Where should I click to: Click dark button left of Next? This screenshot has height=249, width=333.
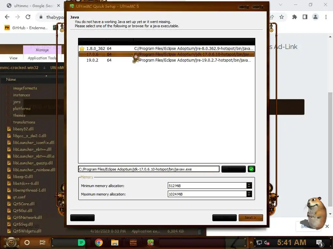point(224,218)
